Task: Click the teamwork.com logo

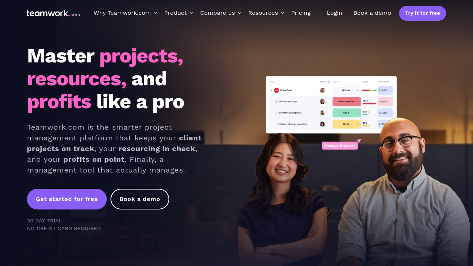Action: click(x=53, y=13)
